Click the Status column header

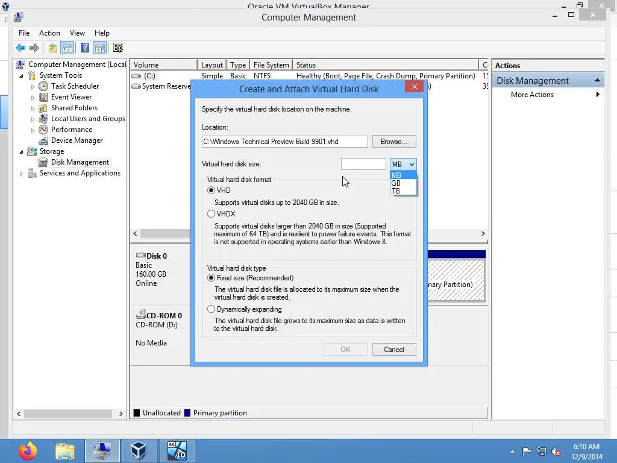pyautogui.click(x=386, y=65)
